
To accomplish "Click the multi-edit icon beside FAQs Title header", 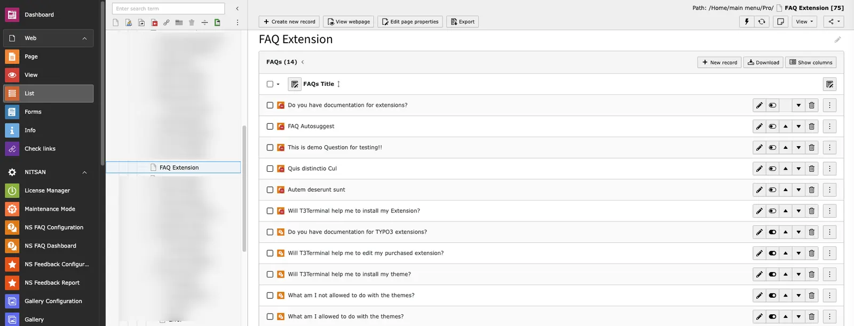I will (295, 84).
